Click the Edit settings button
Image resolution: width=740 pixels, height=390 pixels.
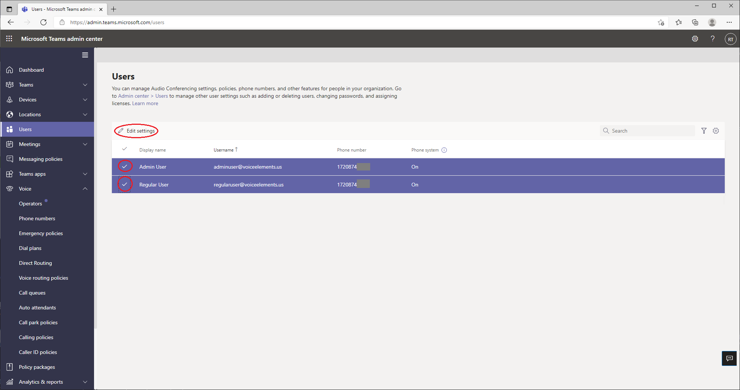click(x=136, y=131)
